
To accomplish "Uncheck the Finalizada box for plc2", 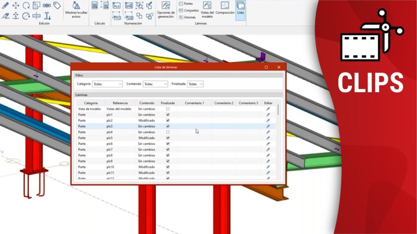I will coord(168,121).
